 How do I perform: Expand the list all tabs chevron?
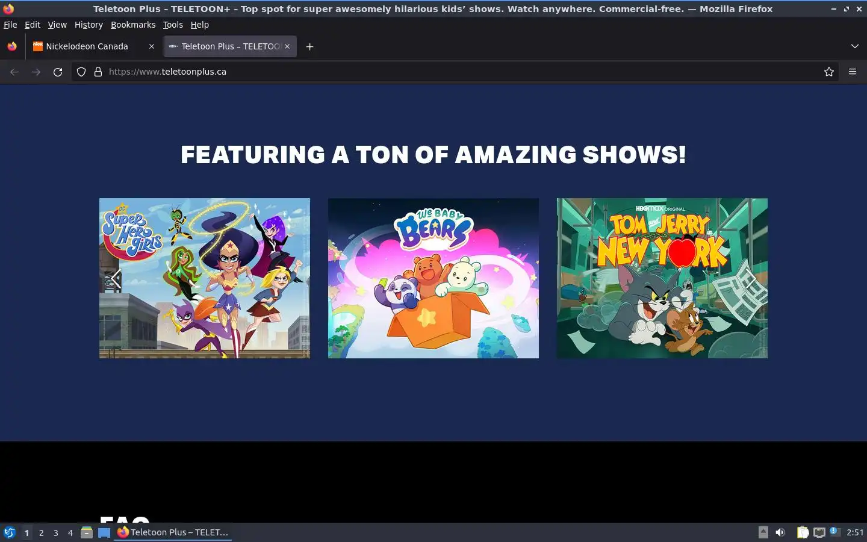855,46
